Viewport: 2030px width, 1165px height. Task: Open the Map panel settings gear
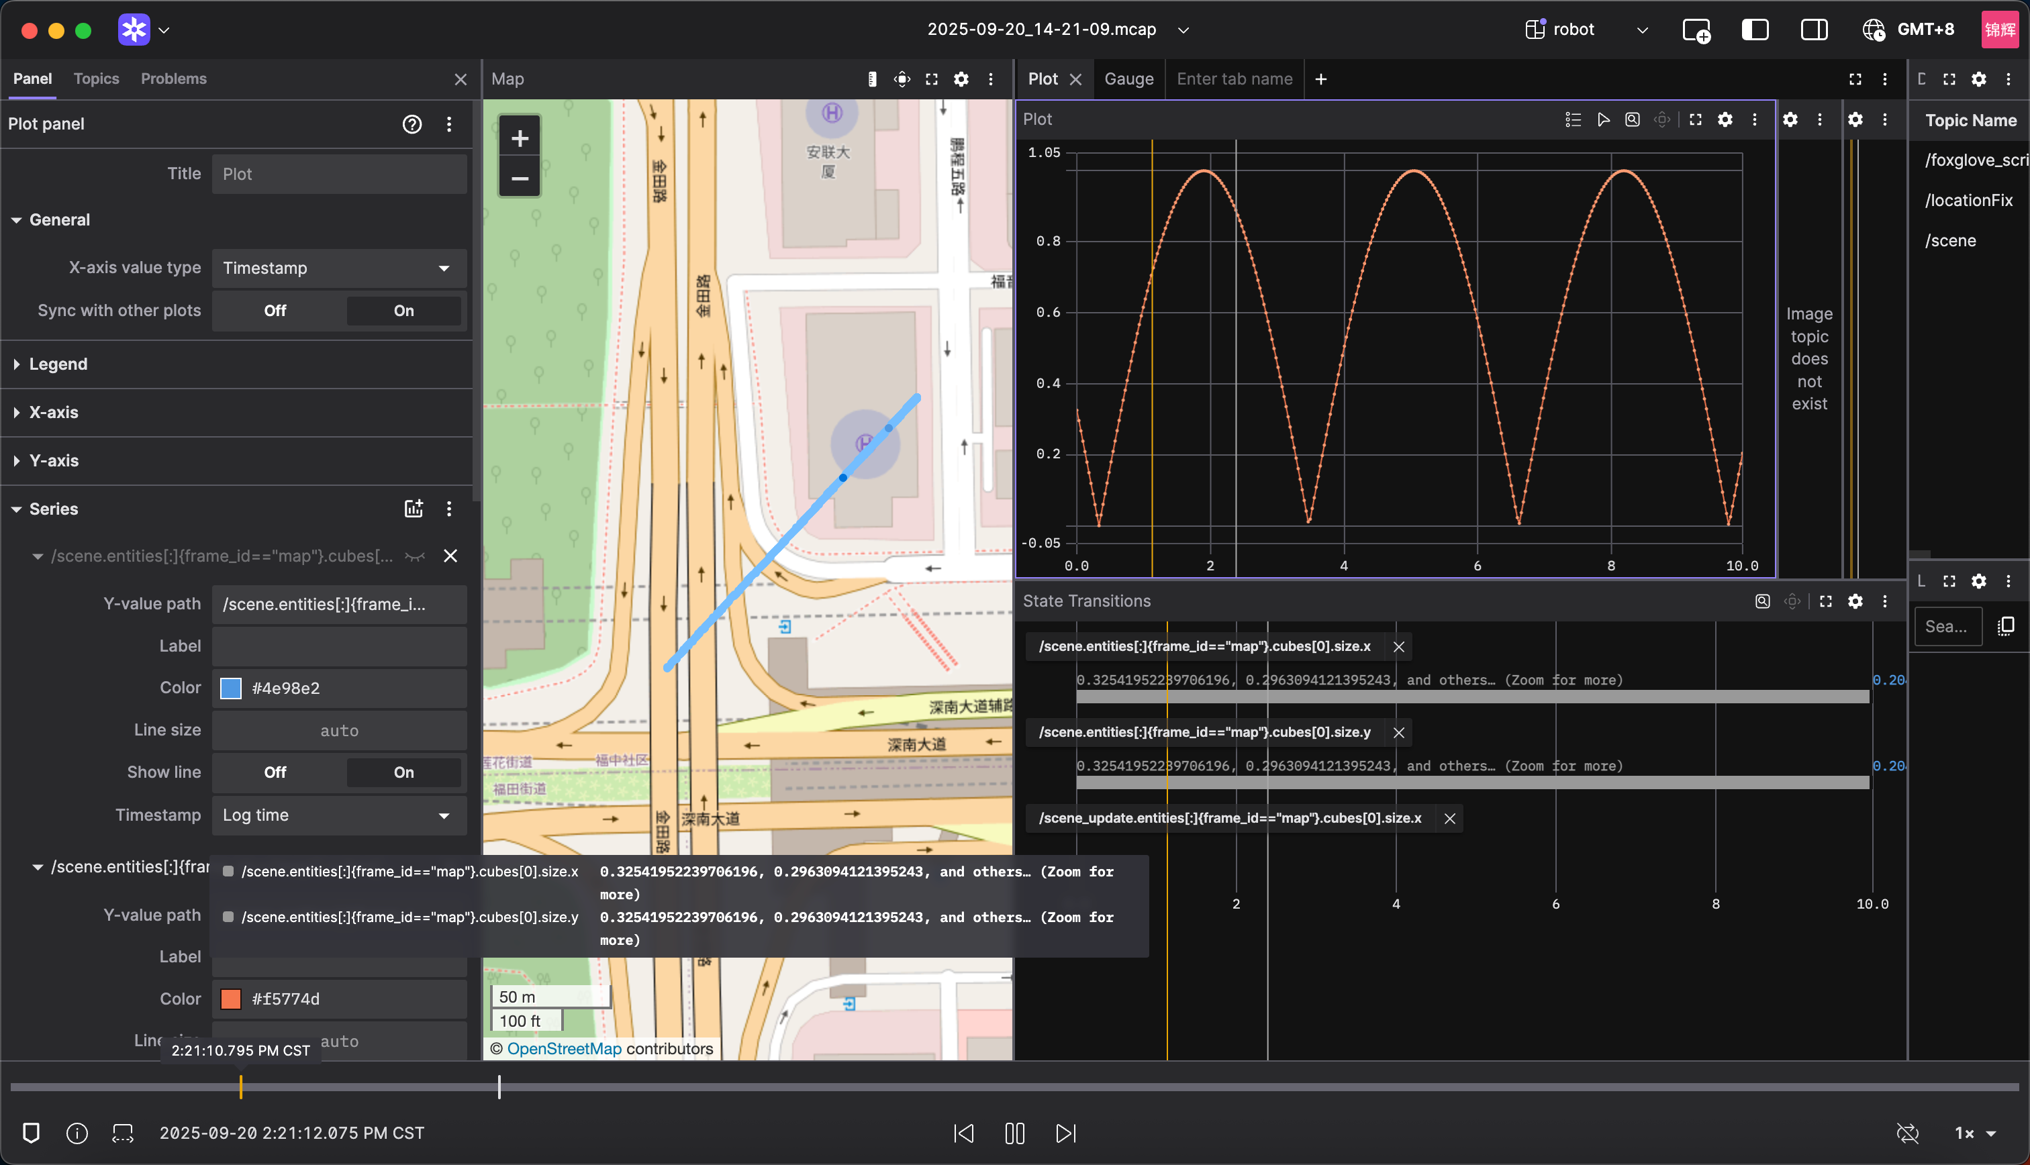coord(961,79)
